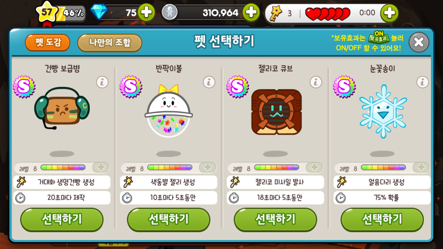Click the 젤리코 큐브 pet image
The width and height of the screenshot is (443, 249).
tap(276, 112)
